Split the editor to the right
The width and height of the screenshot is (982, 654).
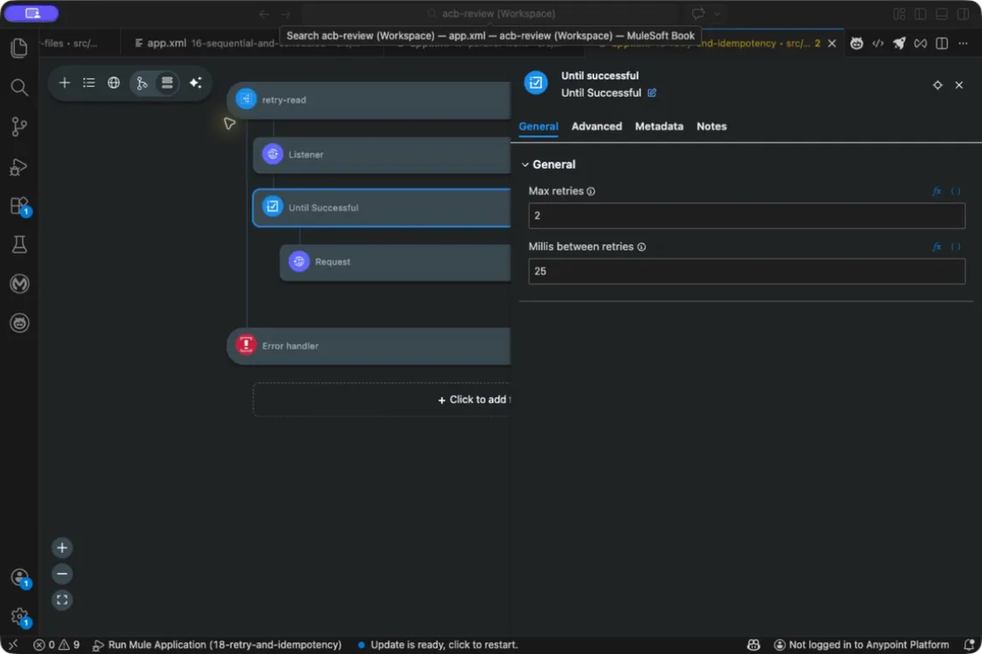(x=941, y=43)
